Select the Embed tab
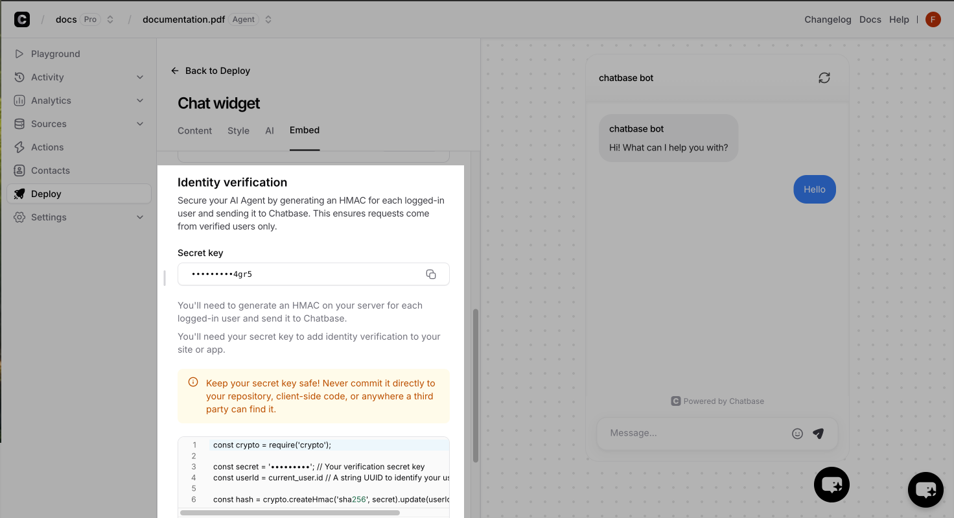The height and width of the screenshot is (518, 954). coord(305,130)
